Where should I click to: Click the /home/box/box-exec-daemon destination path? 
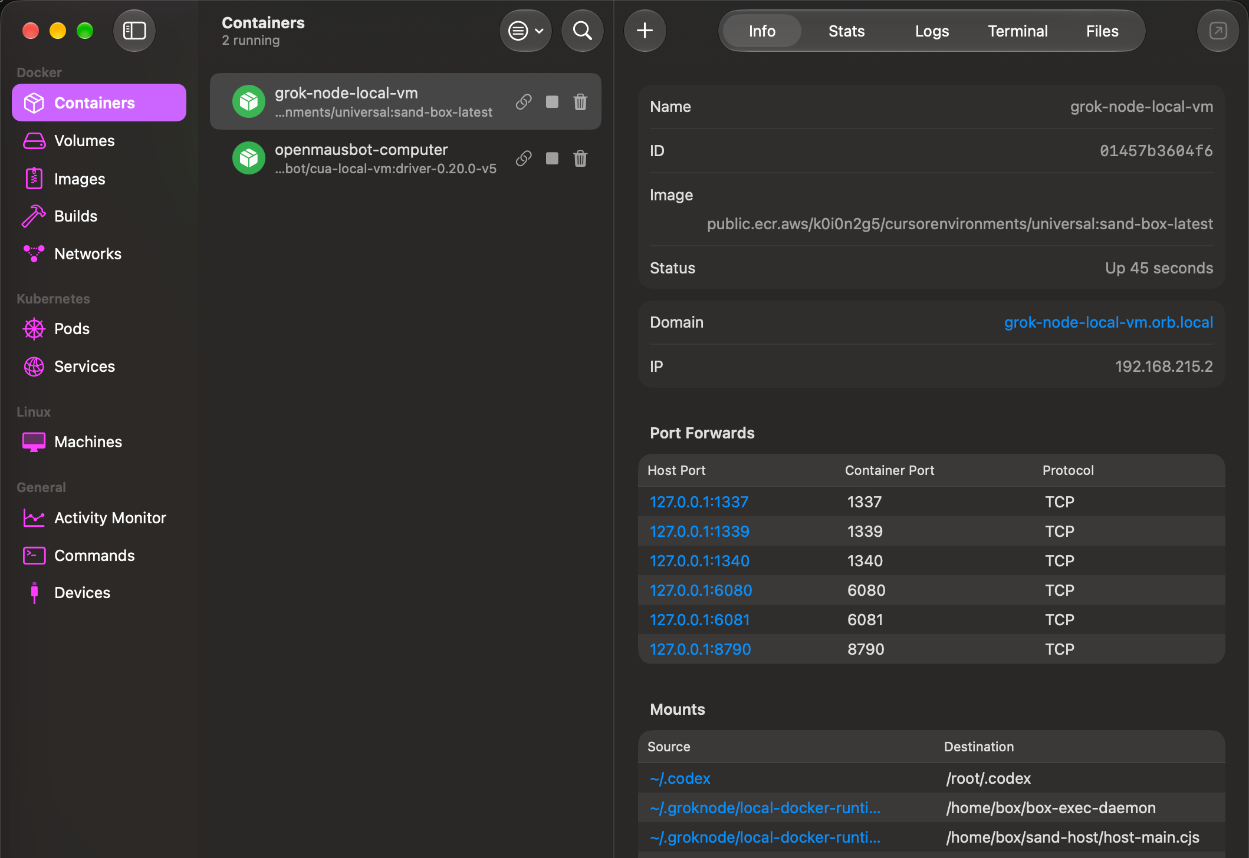[1051, 808]
